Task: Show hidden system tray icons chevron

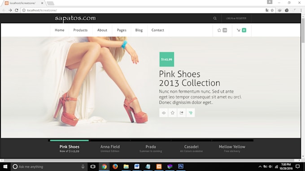Action: tap(260, 167)
